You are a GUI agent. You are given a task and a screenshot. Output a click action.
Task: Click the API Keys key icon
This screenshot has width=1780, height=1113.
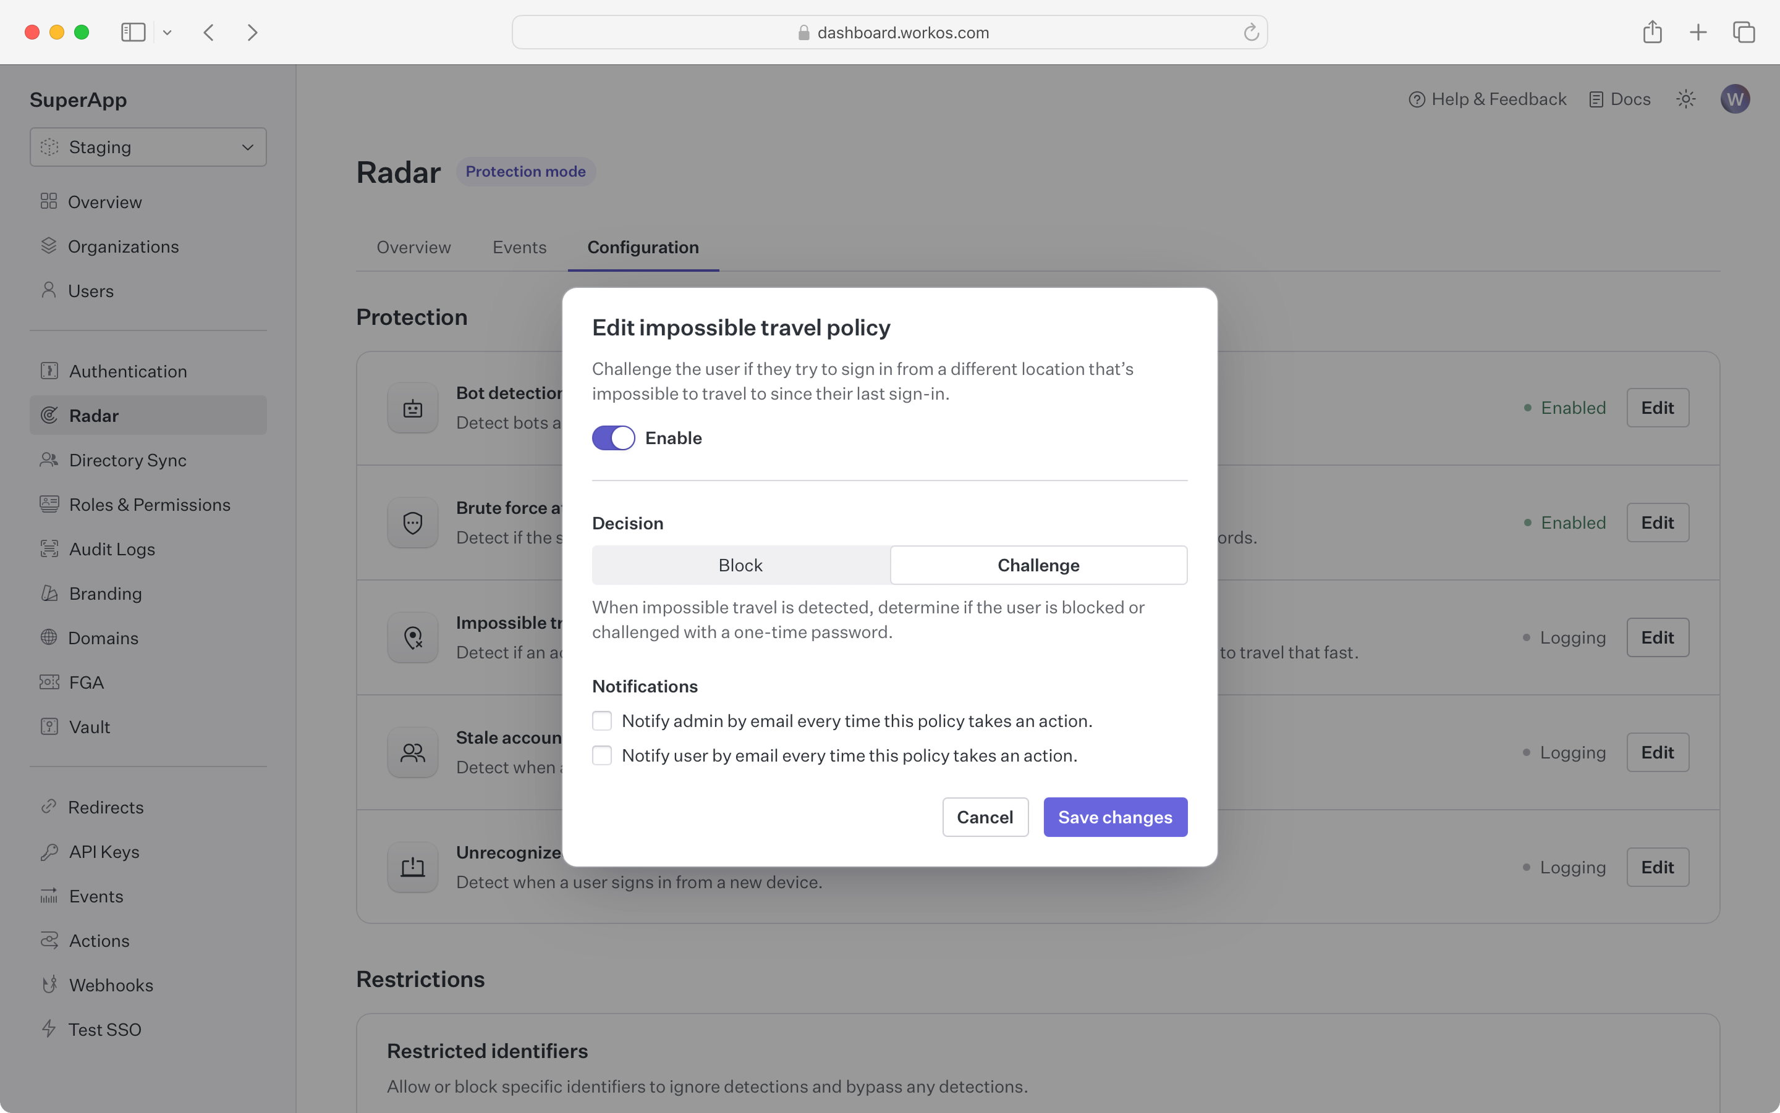[x=49, y=852]
